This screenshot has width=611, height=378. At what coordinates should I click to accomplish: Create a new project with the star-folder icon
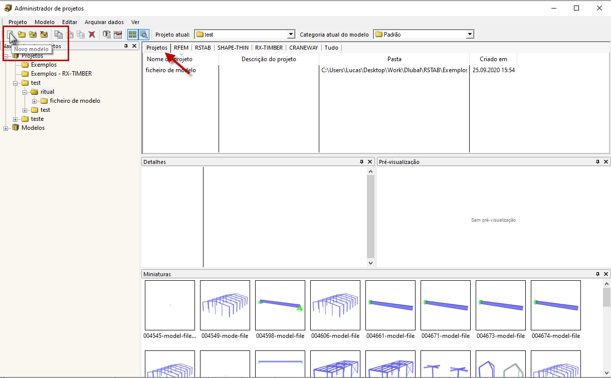pyautogui.click(x=22, y=35)
